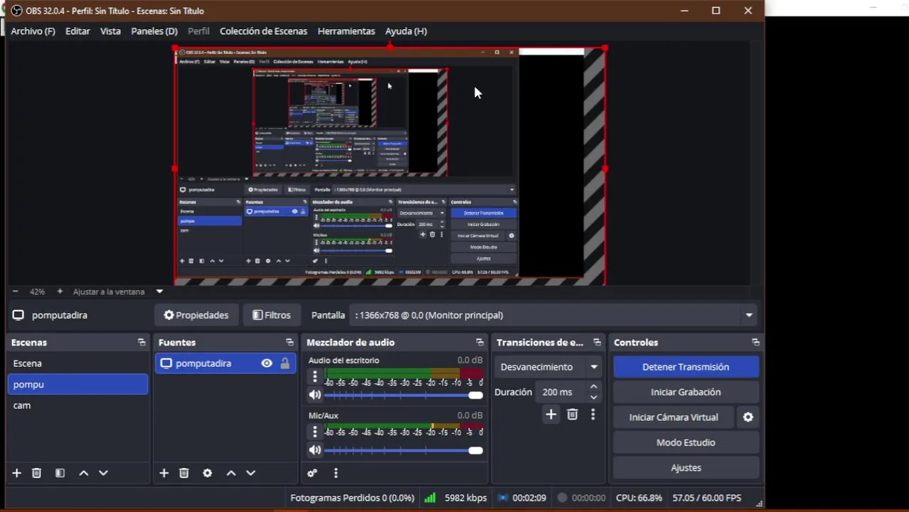The height and width of the screenshot is (512, 909).
Task: Toggle lock on pomputadira source
Action: pyautogui.click(x=285, y=363)
